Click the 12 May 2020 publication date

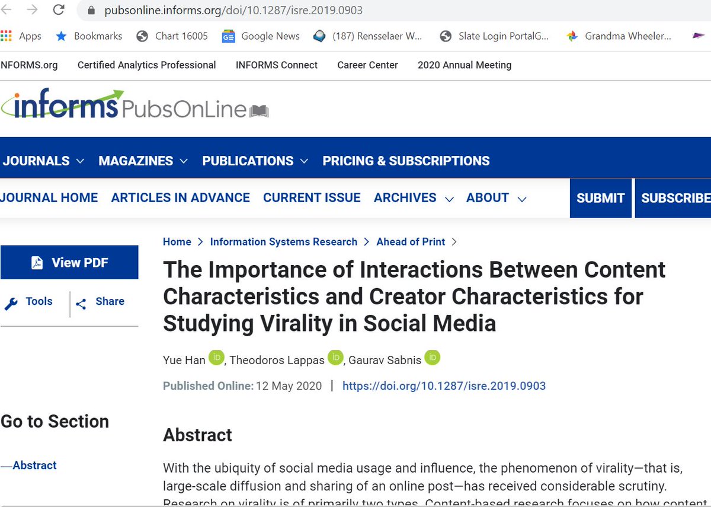289,386
